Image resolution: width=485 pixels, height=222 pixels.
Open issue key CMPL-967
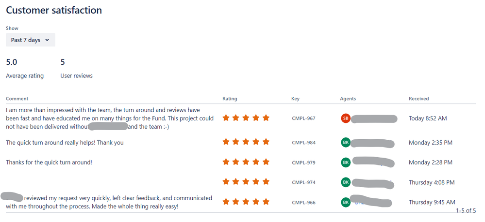[x=303, y=118]
